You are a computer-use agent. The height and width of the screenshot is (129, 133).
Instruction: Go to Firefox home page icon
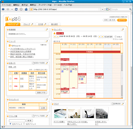click(26, 9)
